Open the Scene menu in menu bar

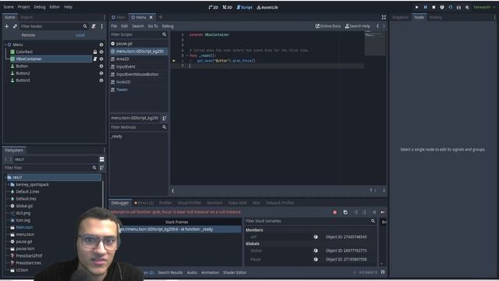coord(9,7)
